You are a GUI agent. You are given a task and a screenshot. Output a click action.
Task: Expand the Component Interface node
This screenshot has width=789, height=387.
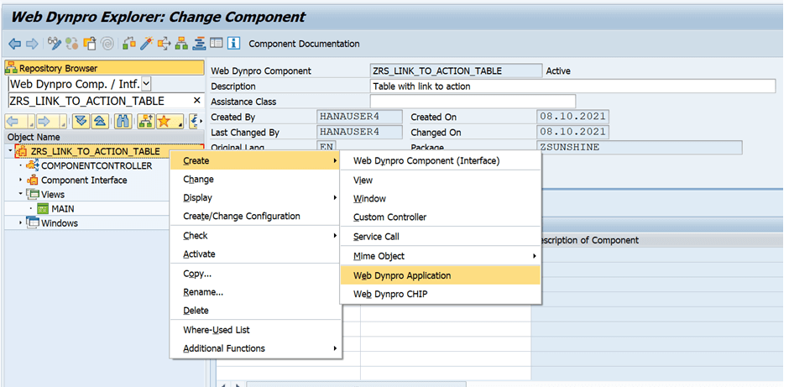coord(21,180)
